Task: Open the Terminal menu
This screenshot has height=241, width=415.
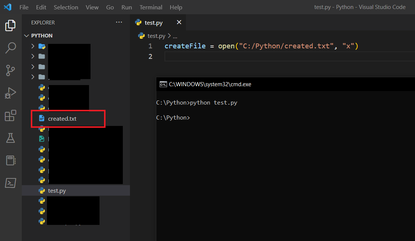Action: point(151,7)
